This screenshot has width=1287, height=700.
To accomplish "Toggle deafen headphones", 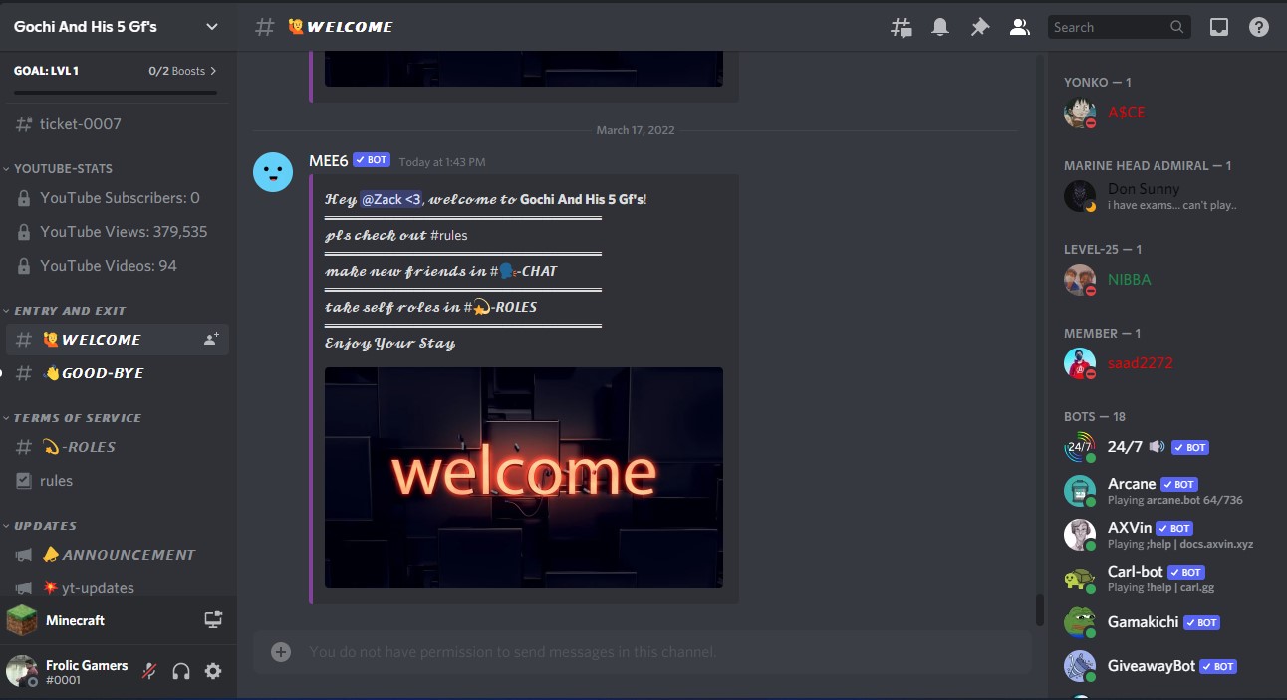I will pyautogui.click(x=181, y=671).
